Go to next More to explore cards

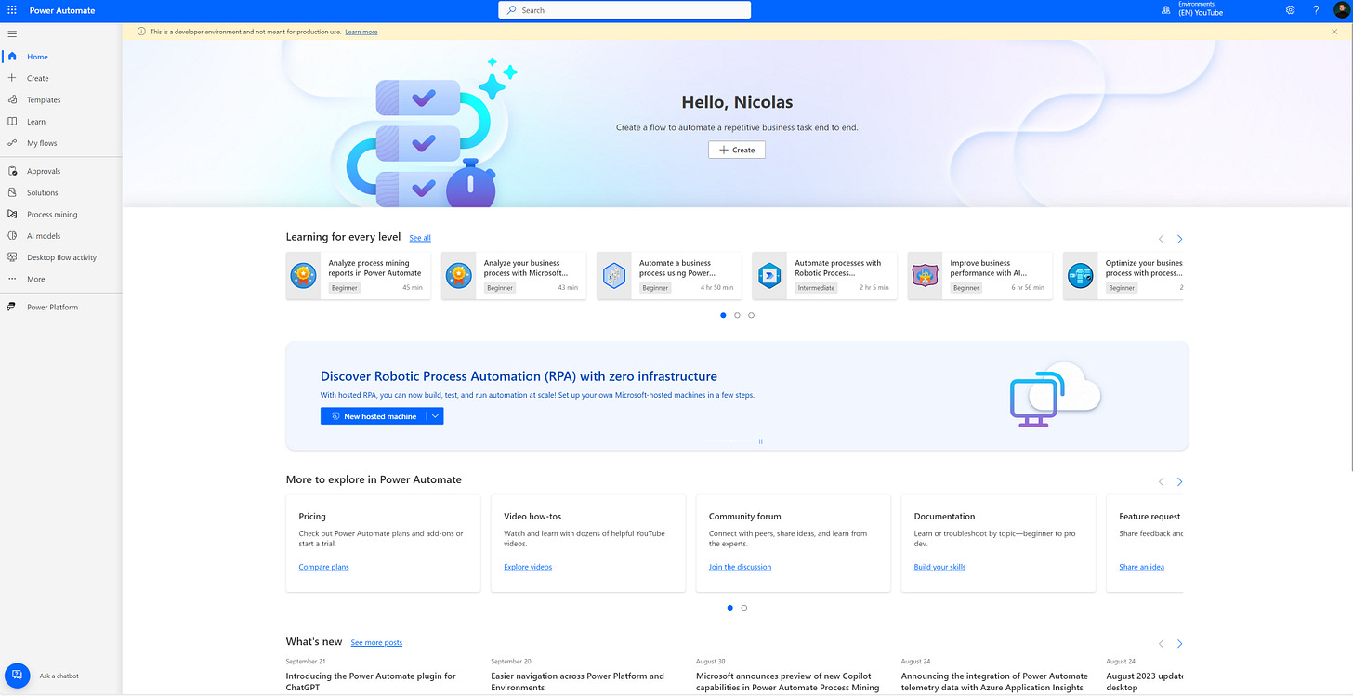coord(1179,481)
